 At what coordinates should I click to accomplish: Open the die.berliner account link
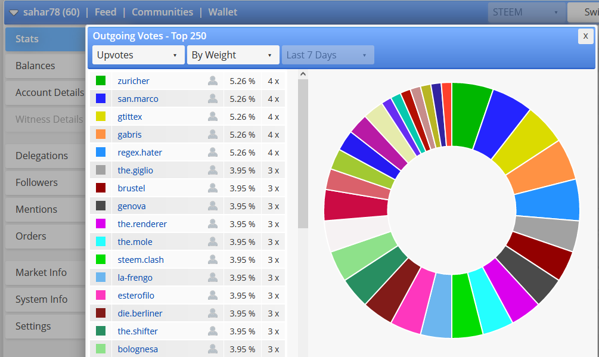(x=140, y=313)
